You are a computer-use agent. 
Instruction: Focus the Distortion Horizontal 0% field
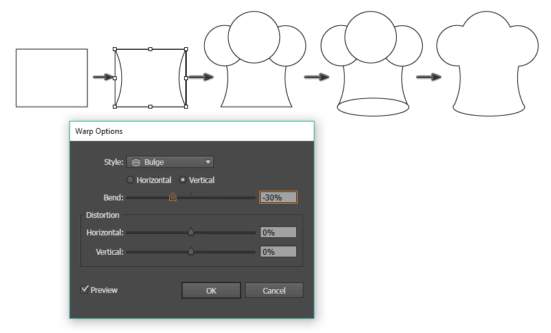[278, 232]
